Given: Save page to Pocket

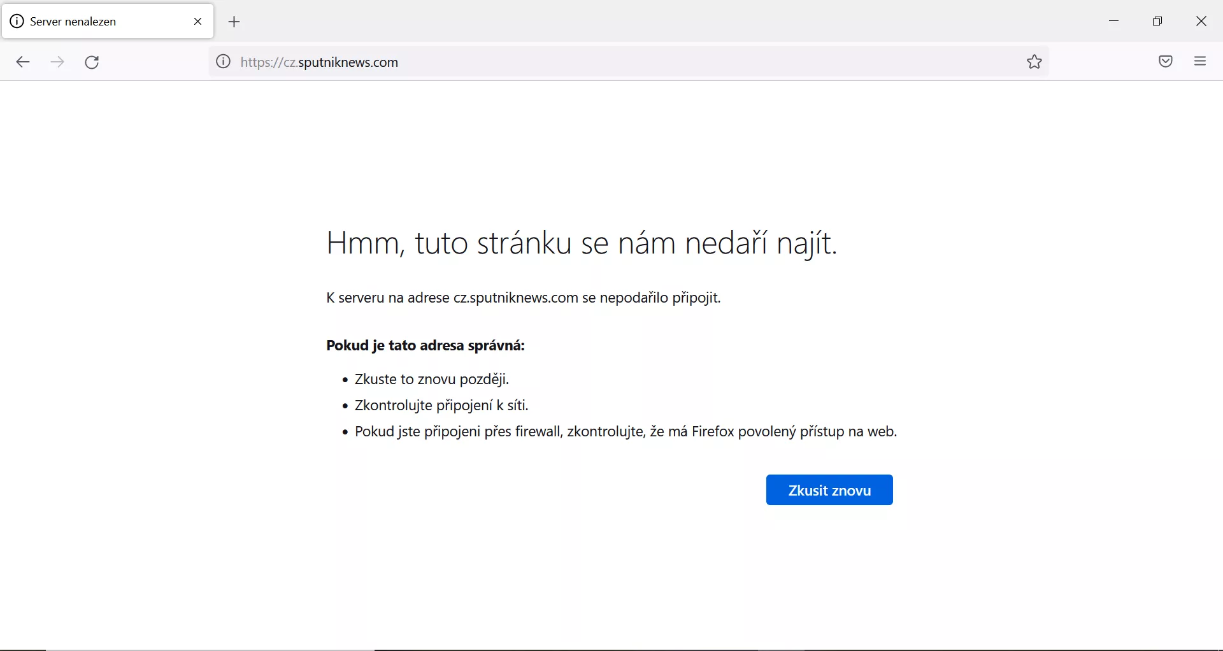Looking at the screenshot, I should tap(1166, 62).
